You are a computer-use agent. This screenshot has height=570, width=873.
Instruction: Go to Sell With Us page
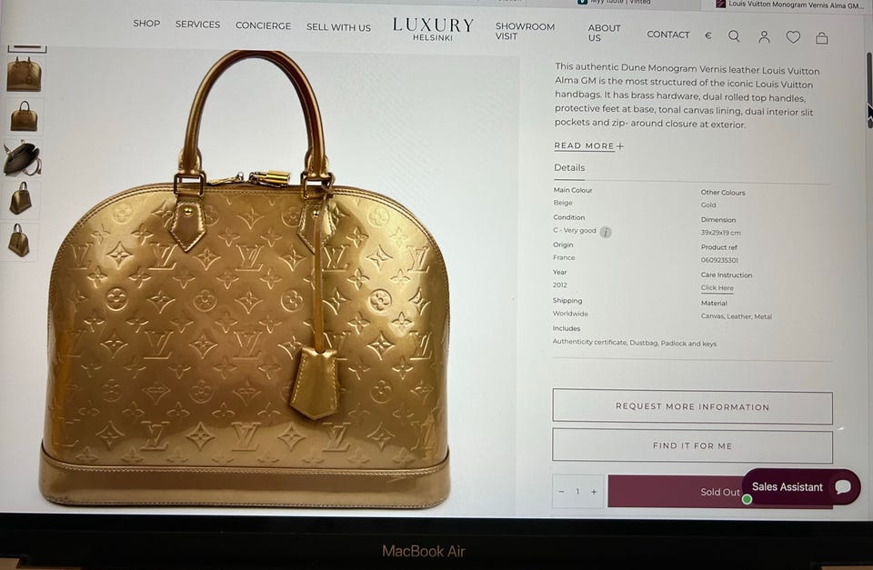[338, 27]
